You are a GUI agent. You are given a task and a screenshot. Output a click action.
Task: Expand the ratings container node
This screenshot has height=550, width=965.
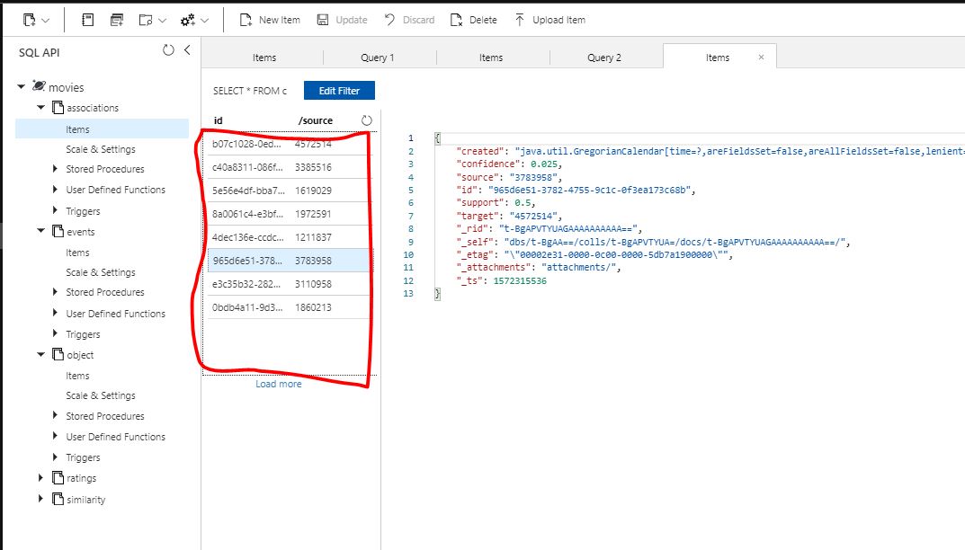[40, 477]
